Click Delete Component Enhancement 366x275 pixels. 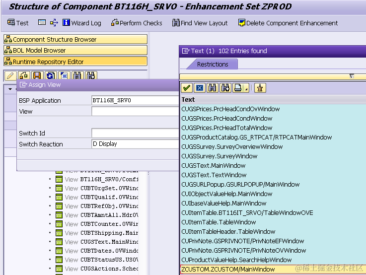288,23
